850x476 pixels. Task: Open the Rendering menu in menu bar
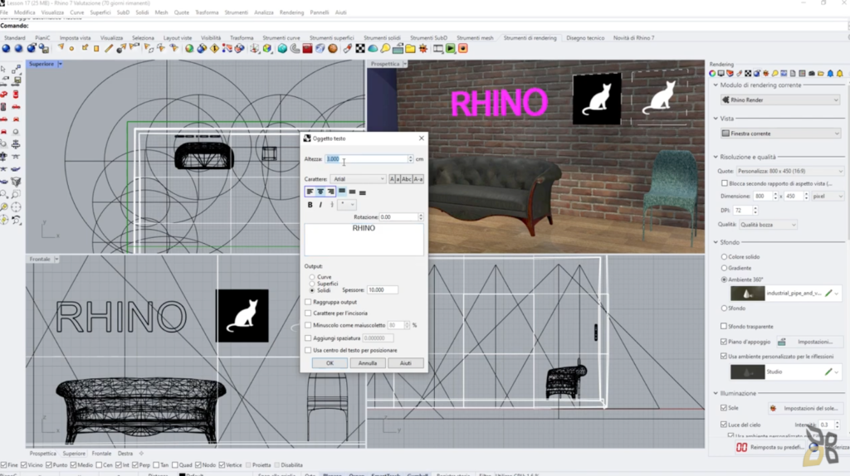point(291,12)
